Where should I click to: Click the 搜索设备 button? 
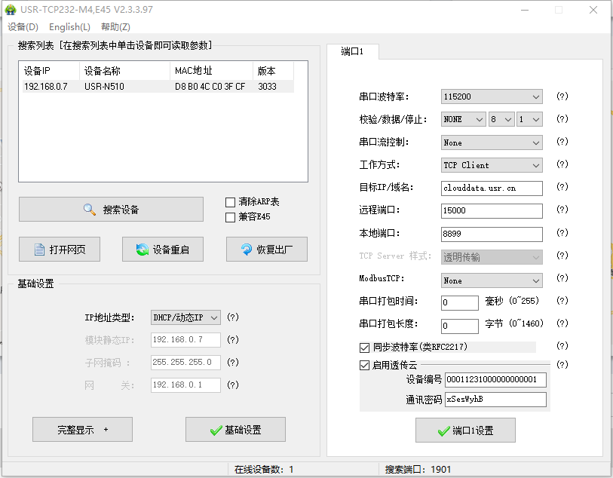point(111,209)
